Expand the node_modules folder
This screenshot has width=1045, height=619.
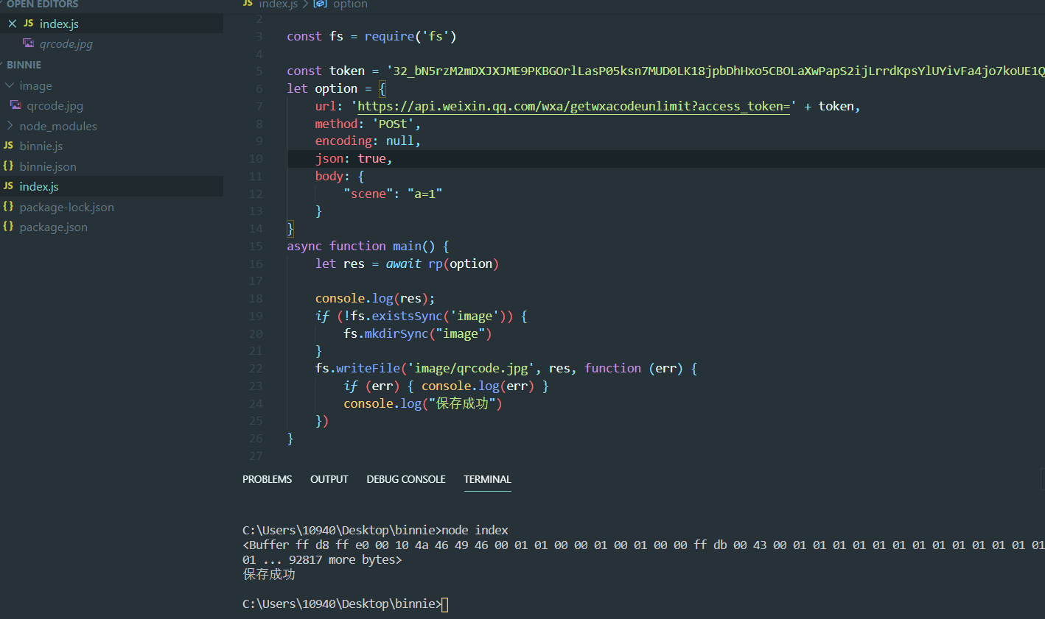(x=10, y=126)
